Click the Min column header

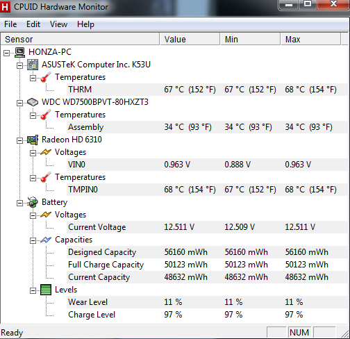(251, 39)
